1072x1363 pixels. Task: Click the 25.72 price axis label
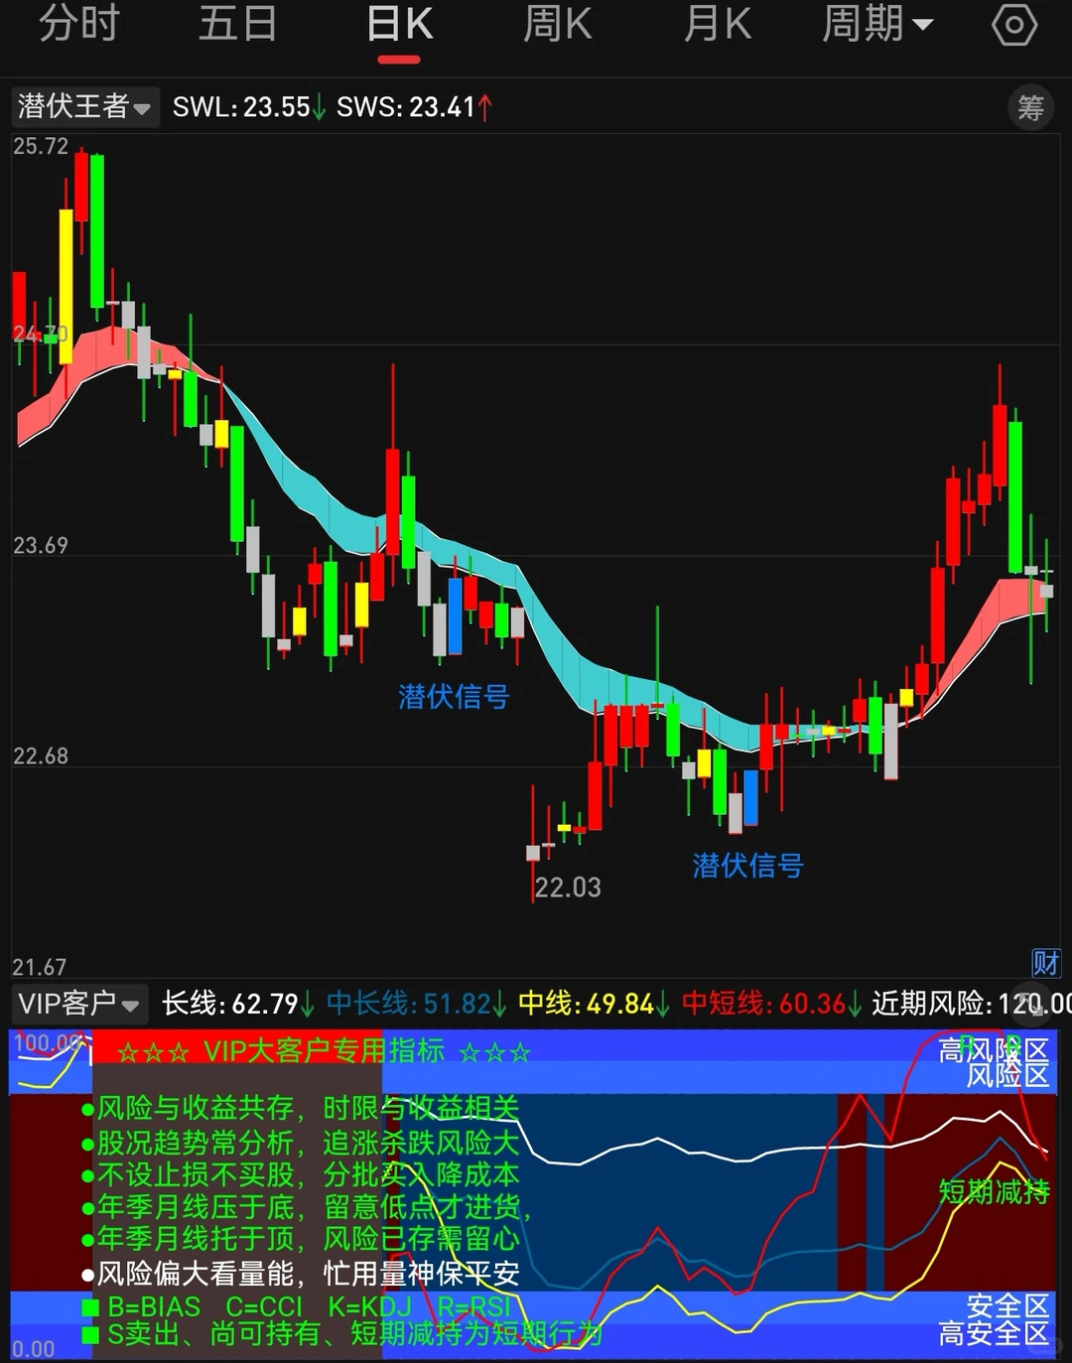pyautogui.click(x=41, y=147)
